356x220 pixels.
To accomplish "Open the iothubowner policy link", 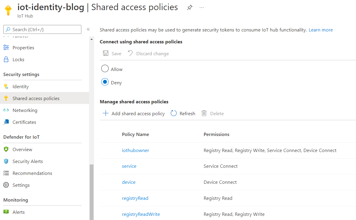I will (135, 150).
